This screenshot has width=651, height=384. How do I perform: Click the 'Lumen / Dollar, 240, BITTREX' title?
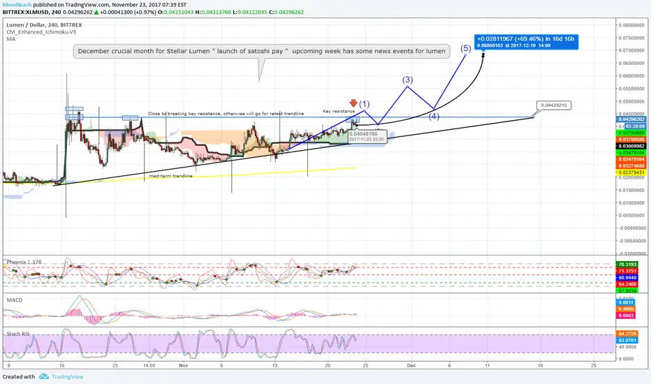(45, 25)
